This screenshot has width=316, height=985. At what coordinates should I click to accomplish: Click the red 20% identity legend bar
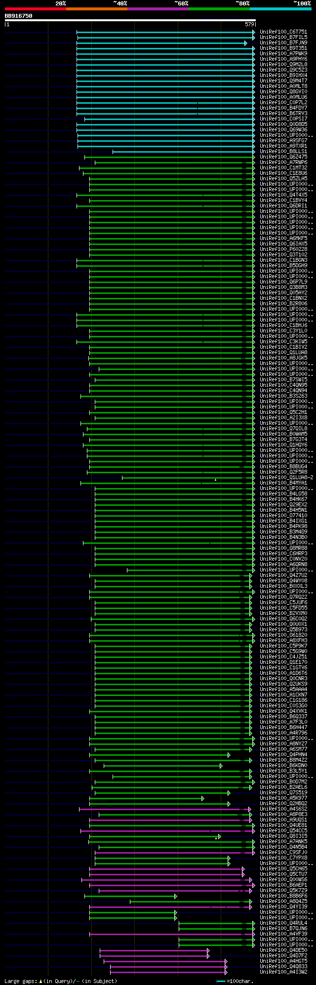36,9
